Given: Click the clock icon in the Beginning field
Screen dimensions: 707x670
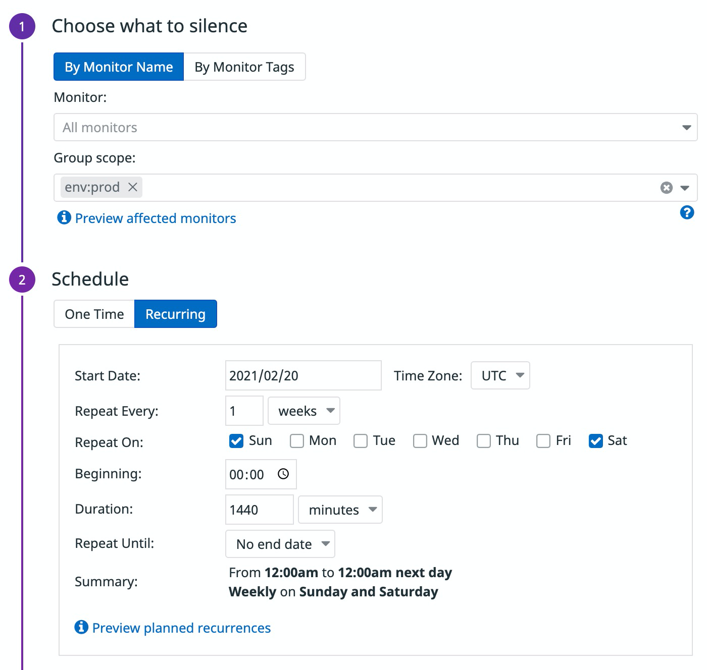Looking at the screenshot, I should click(x=283, y=474).
